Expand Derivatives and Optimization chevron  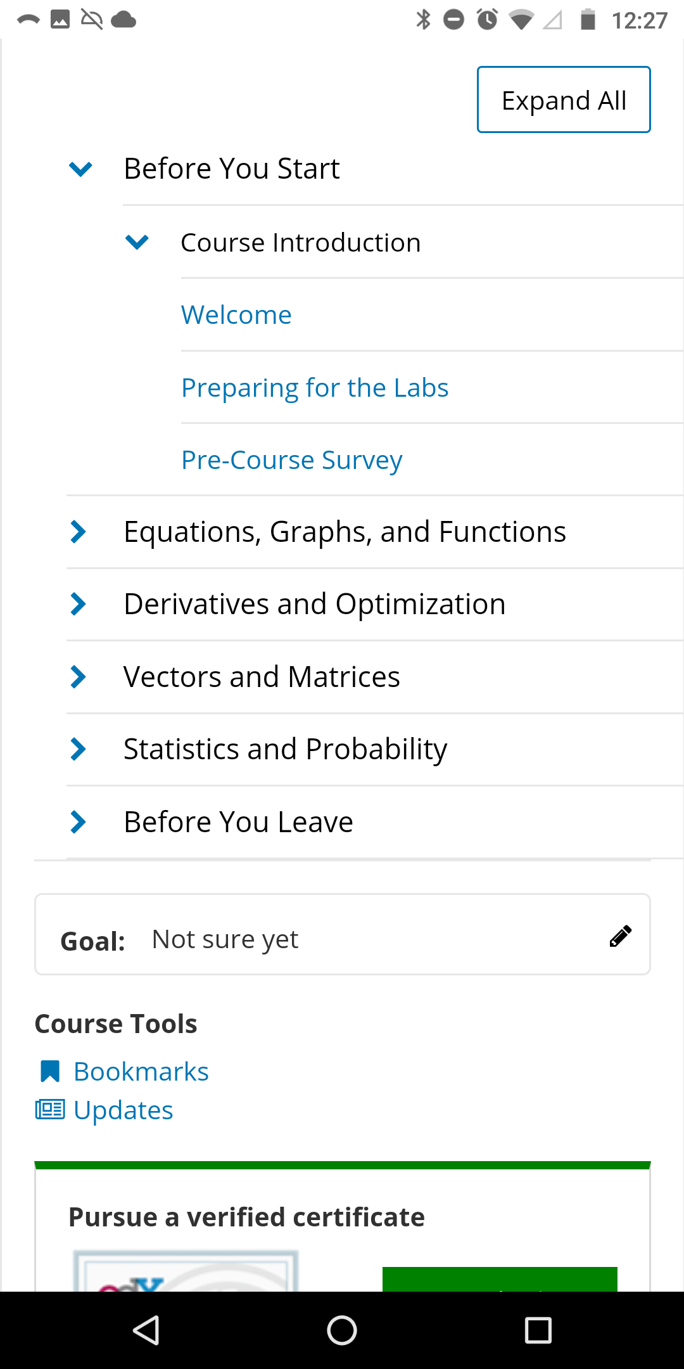coord(78,604)
